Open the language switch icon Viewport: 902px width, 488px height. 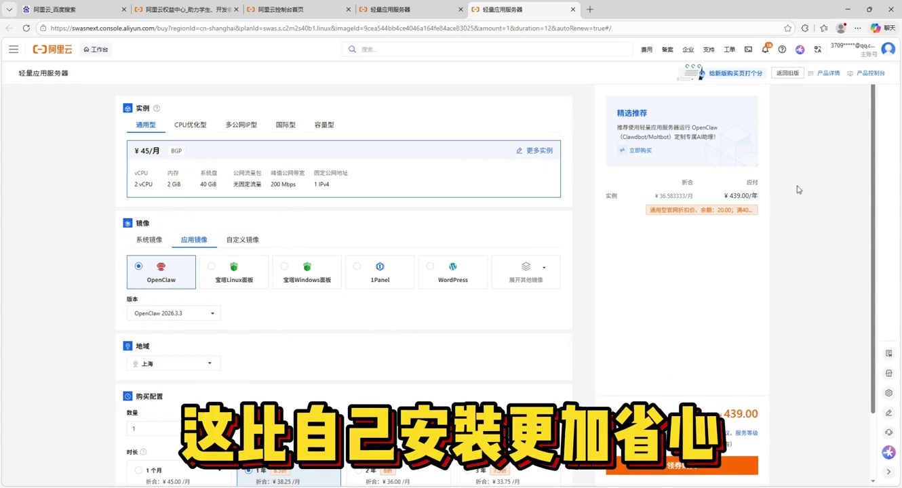click(818, 49)
